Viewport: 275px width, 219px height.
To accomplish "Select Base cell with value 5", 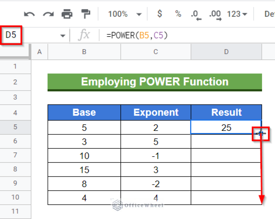I will pos(84,127).
